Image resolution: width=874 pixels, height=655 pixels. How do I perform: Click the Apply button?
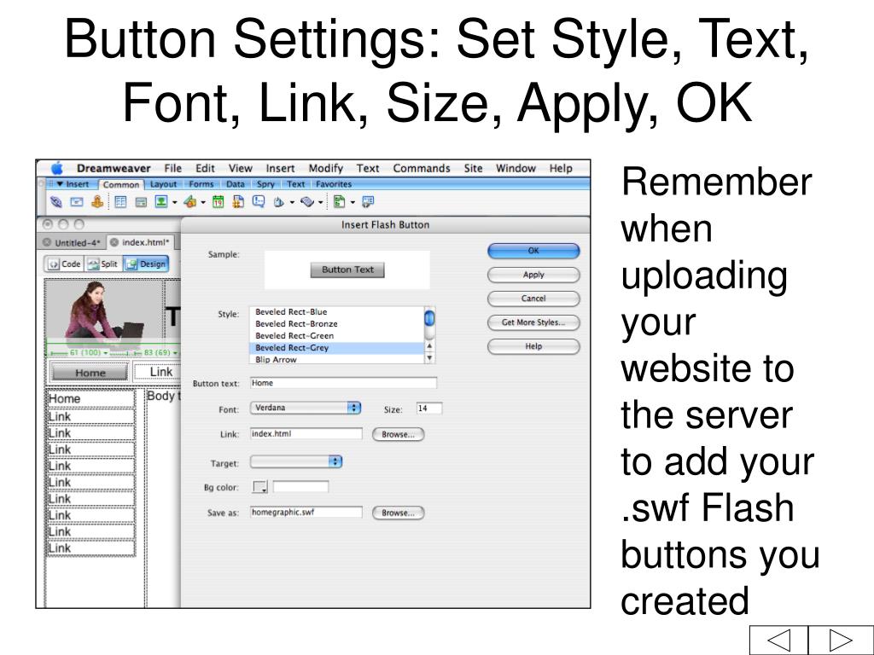[x=533, y=275]
